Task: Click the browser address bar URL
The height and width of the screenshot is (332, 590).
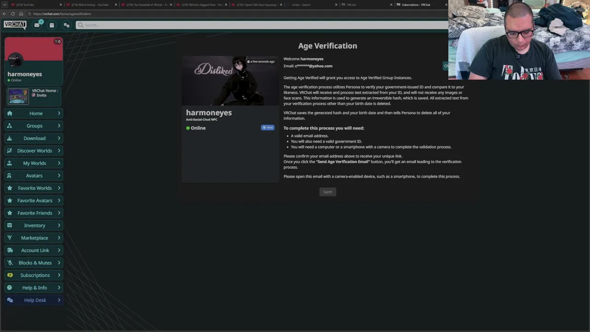Action: point(62,14)
